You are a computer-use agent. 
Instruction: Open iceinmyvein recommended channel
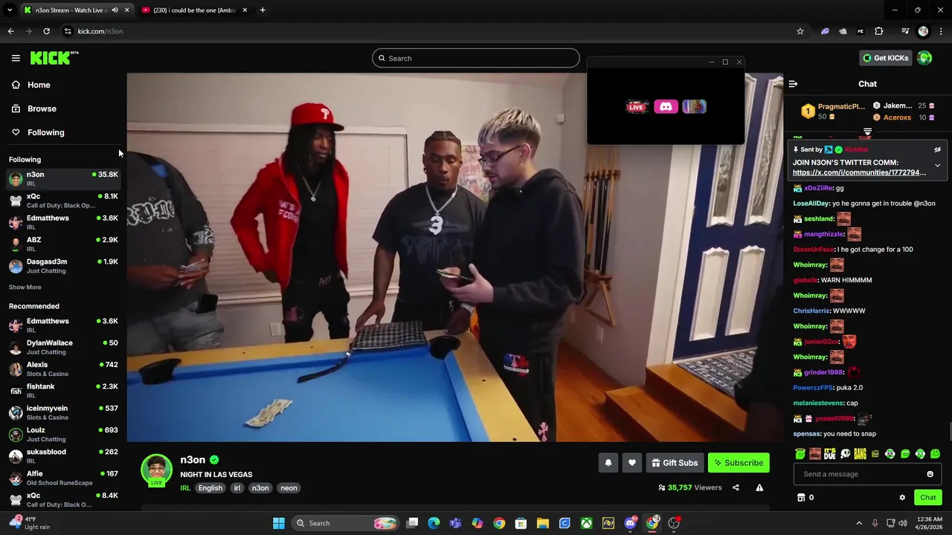click(63, 412)
